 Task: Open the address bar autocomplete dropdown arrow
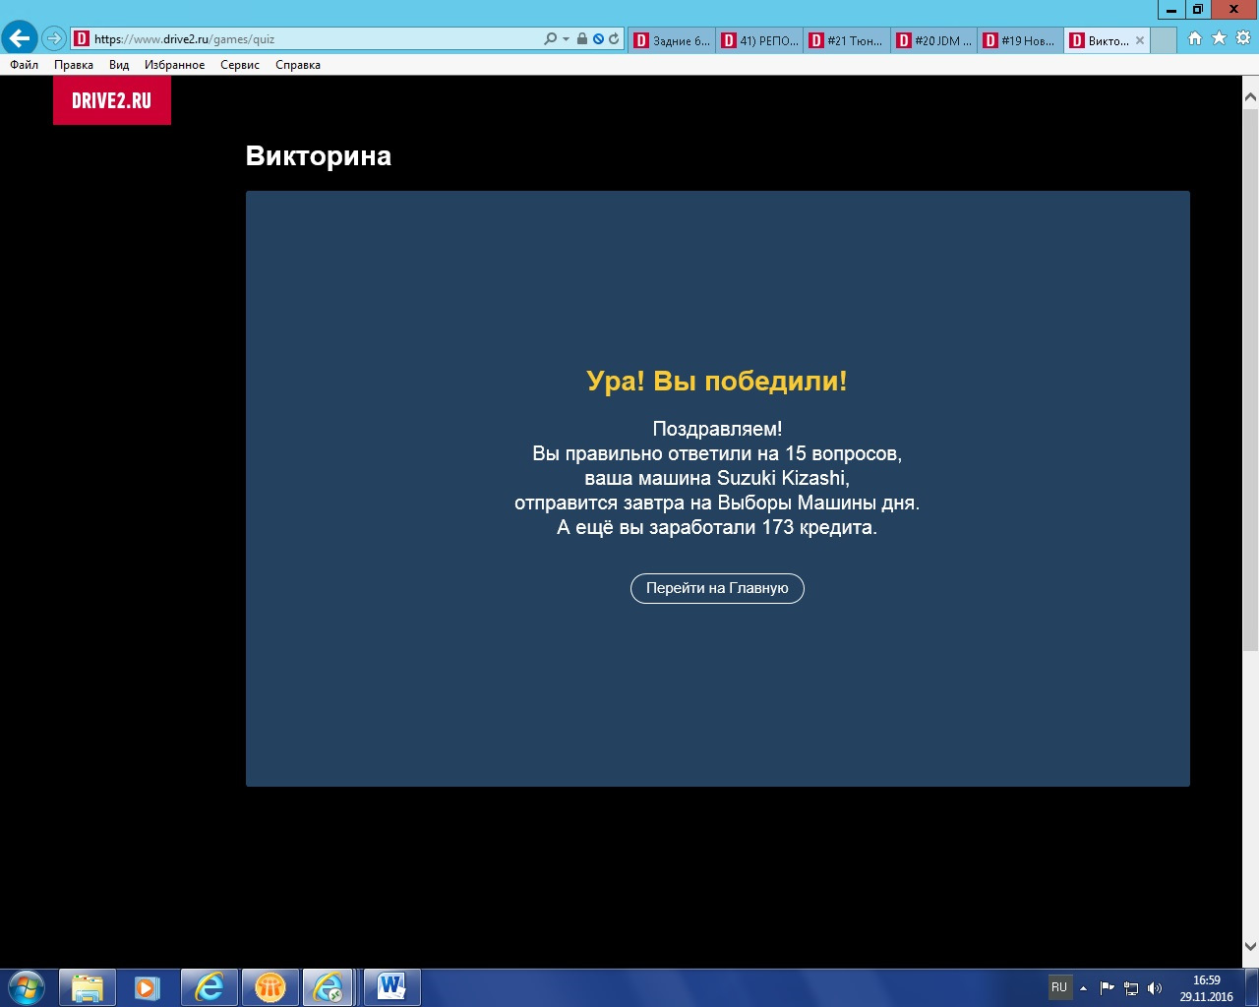[x=566, y=39]
